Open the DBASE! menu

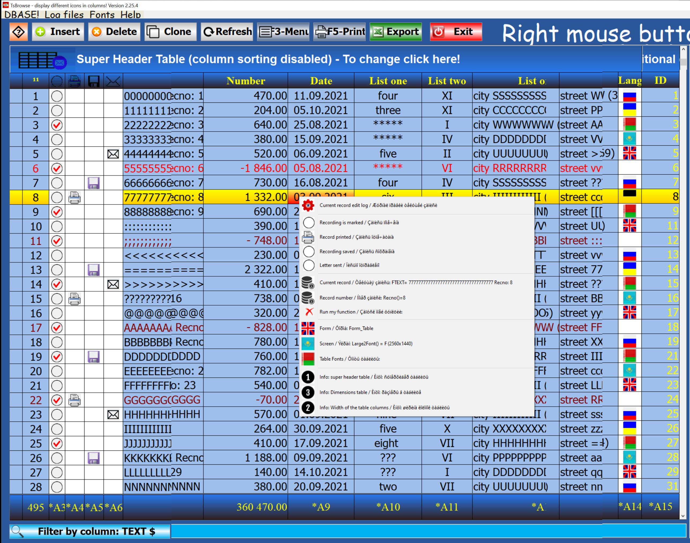pyautogui.click(x=21, y=15)
